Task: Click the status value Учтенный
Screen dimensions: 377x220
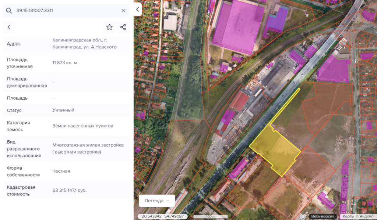Action: click(x=63, y=110)
